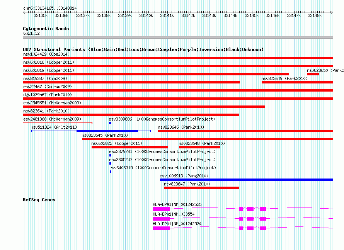The height and width of the screenshot is (250, 344).
Task: Select the nsv602818 (Cooper2011) variant label
Action: (x=49, y=62)
